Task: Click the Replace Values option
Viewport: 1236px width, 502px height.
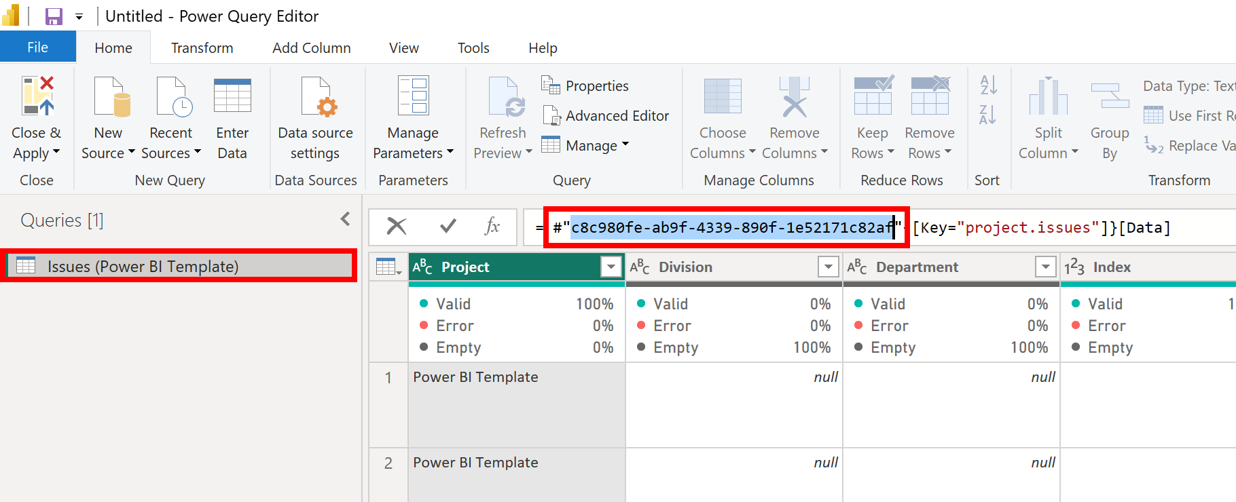Action: pyautogui.click(x=1189, y=145)
